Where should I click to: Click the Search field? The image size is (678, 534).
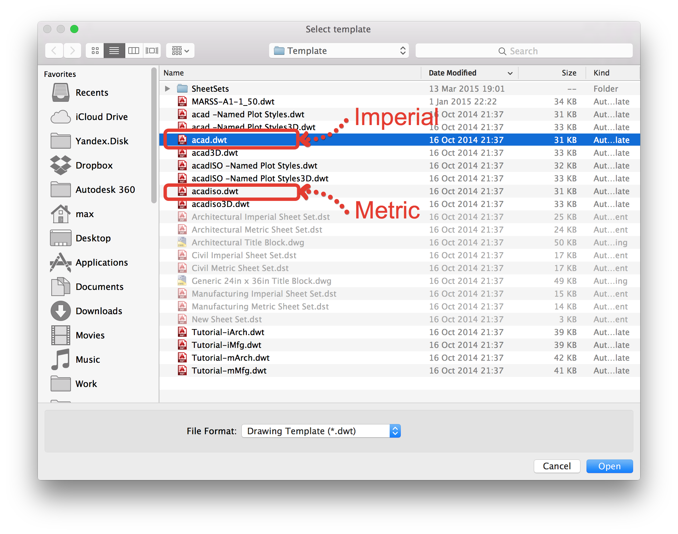(x=524, y=51)
